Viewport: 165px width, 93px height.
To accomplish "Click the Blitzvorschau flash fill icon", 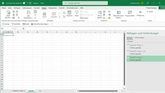I will pyautogui.click(x=104, y=12).
